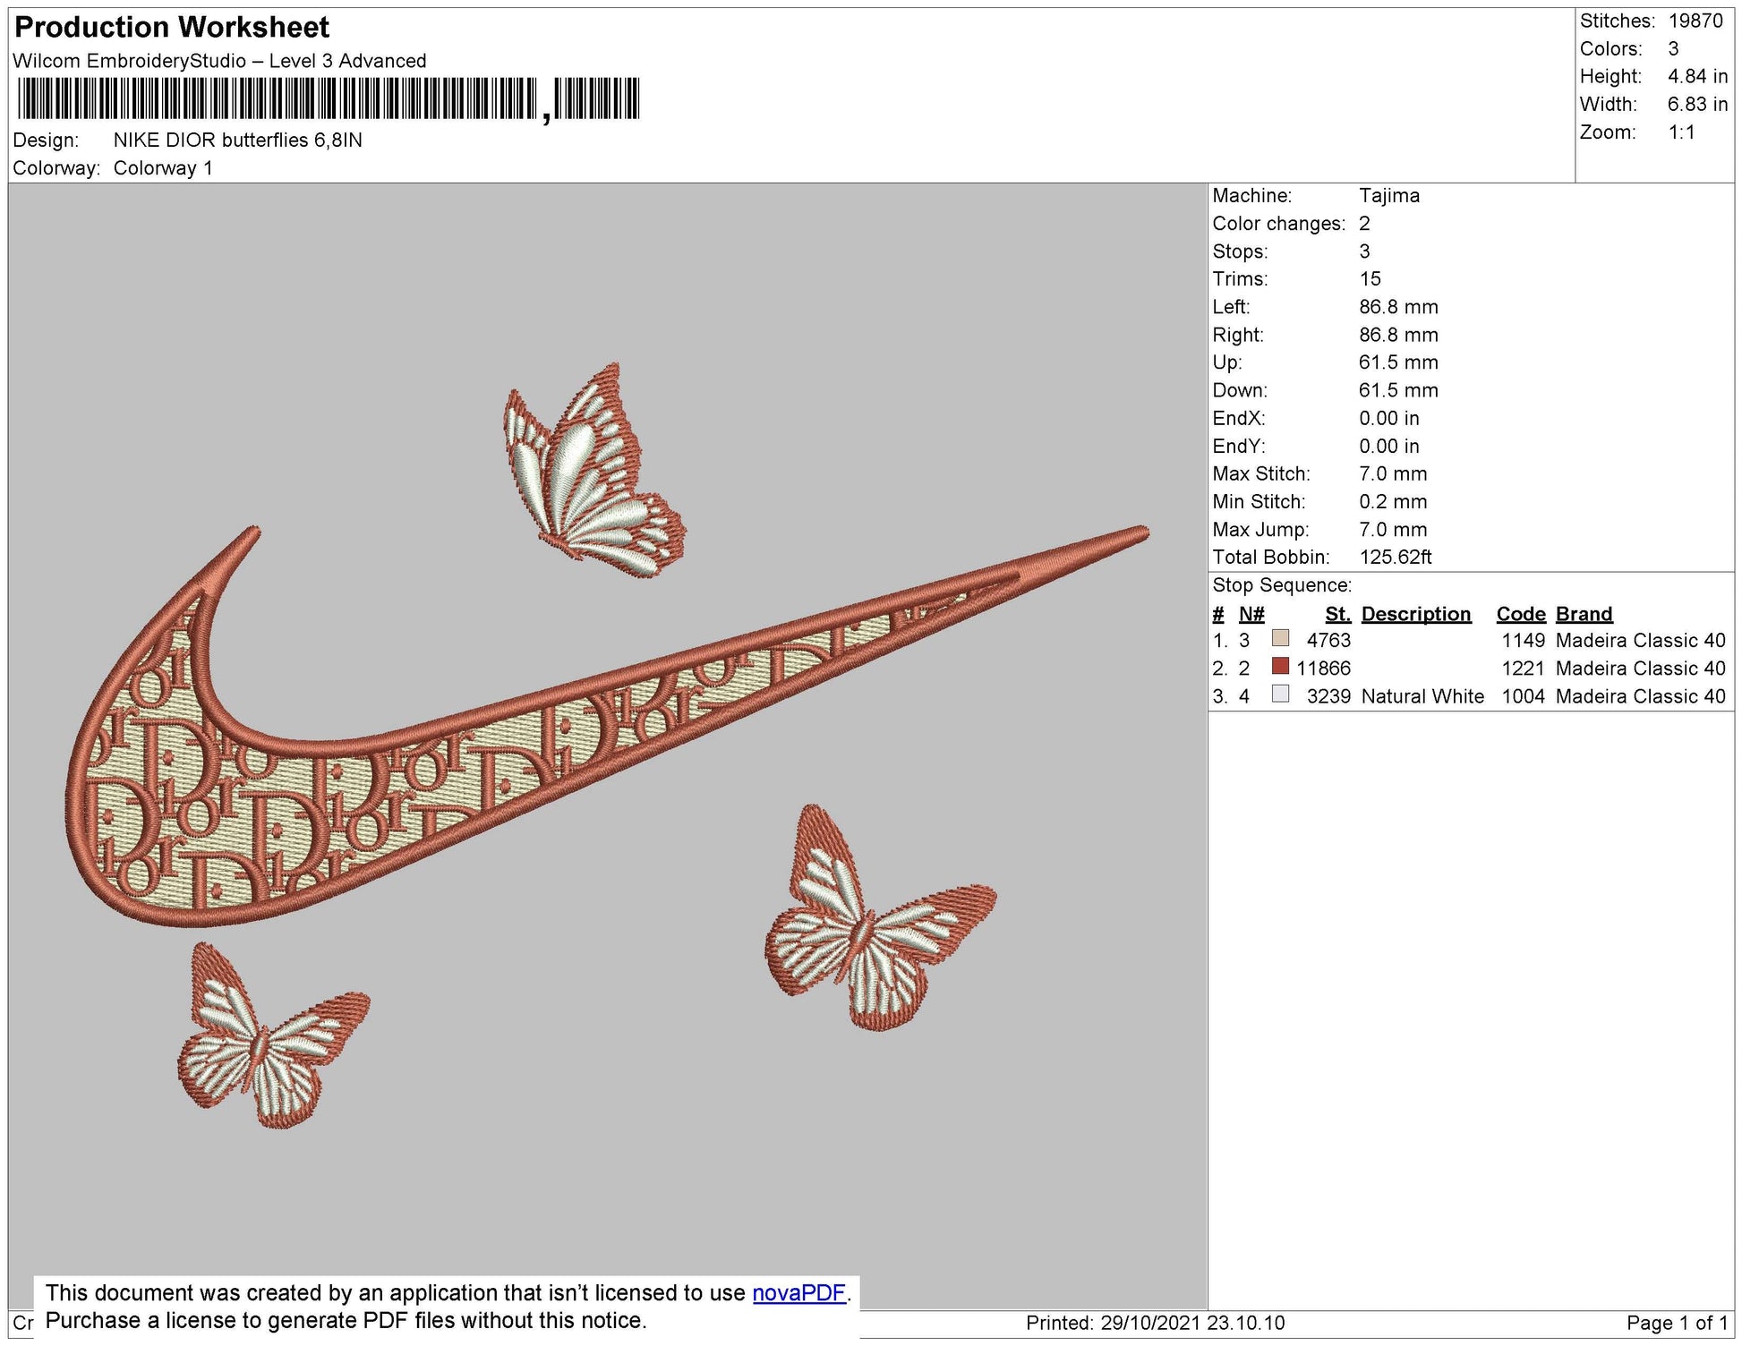Click the bottom-left butterfly embroidery
The width and height of the screenshot is (1742, 1346).
pyautogui.click(x=269, y=1038)
